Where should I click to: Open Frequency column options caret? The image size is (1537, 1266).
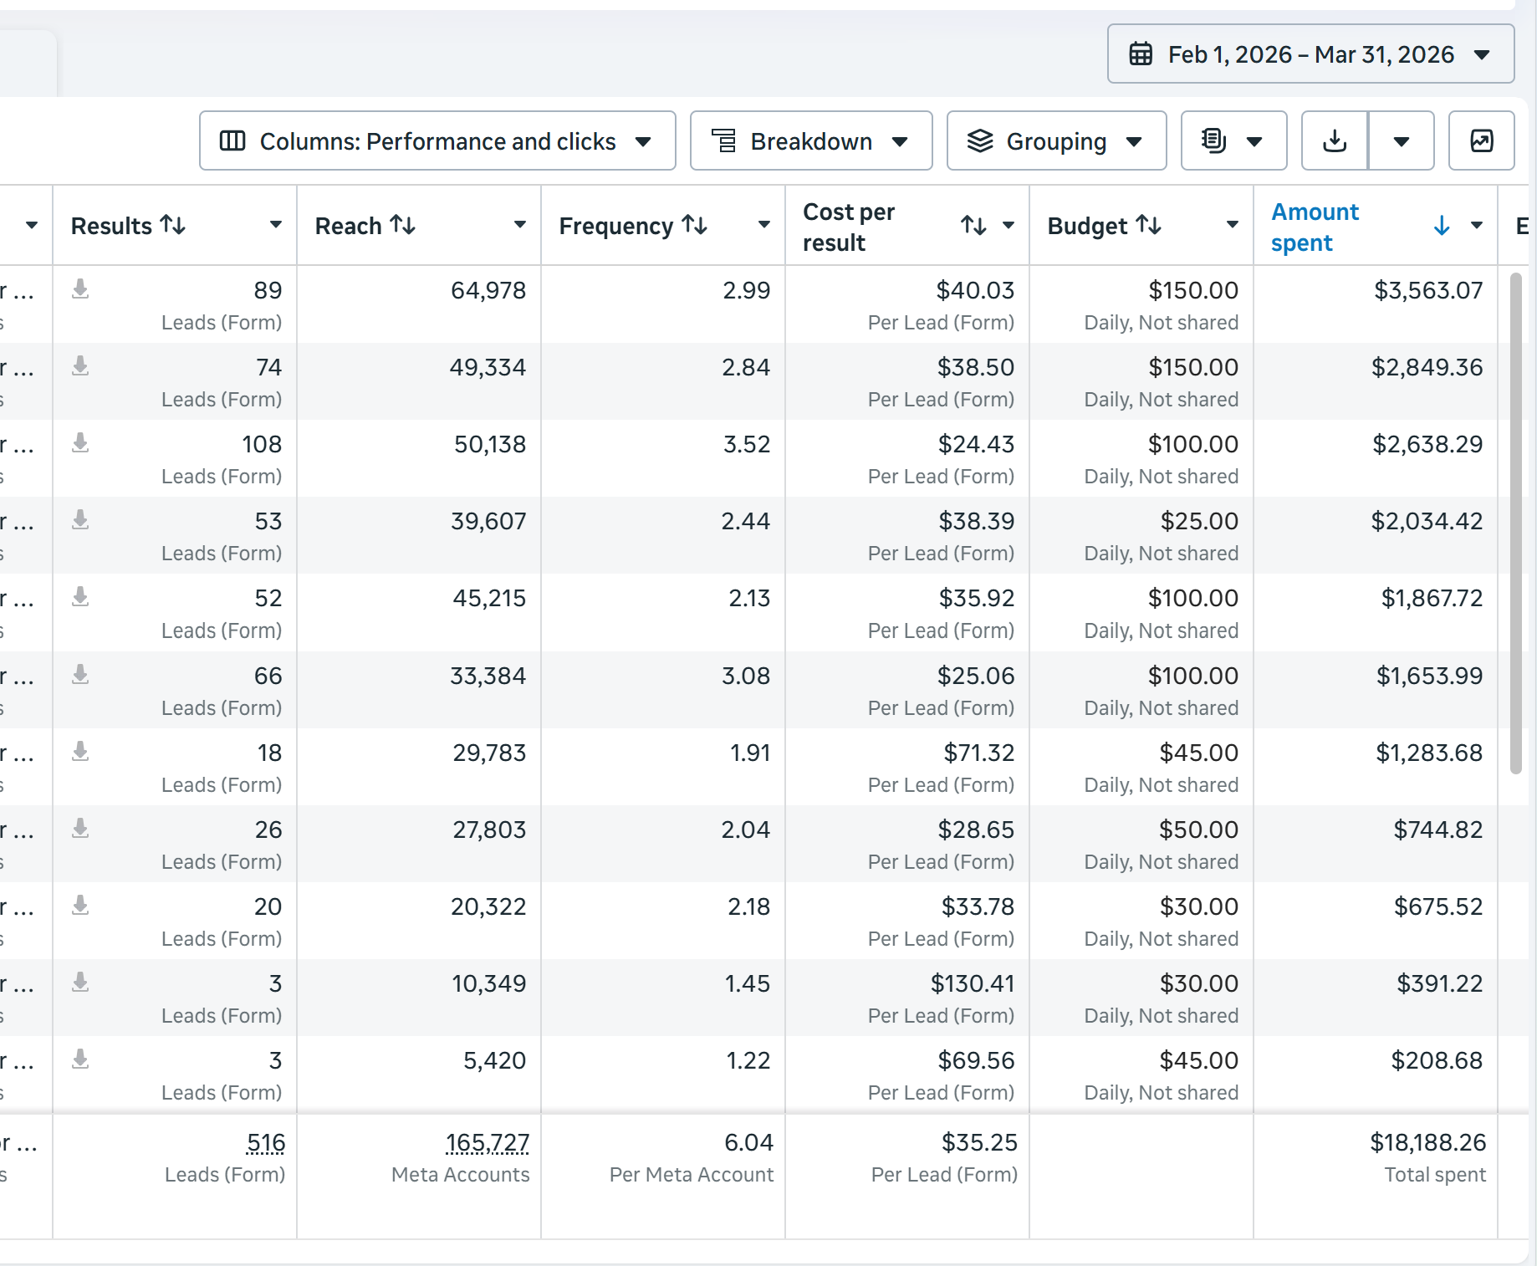pos(763,225)
